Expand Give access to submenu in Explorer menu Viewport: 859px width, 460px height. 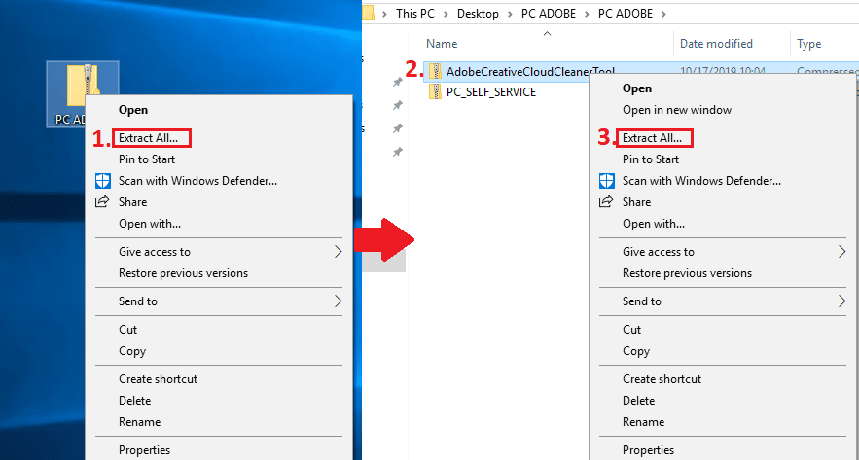click(841, 252)
